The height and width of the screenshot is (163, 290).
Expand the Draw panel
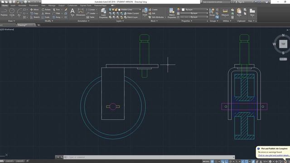click(x=11, y=21)
